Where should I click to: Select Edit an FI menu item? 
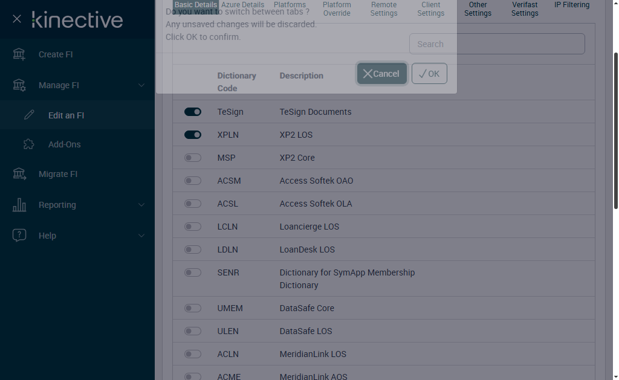click(77, 115)
